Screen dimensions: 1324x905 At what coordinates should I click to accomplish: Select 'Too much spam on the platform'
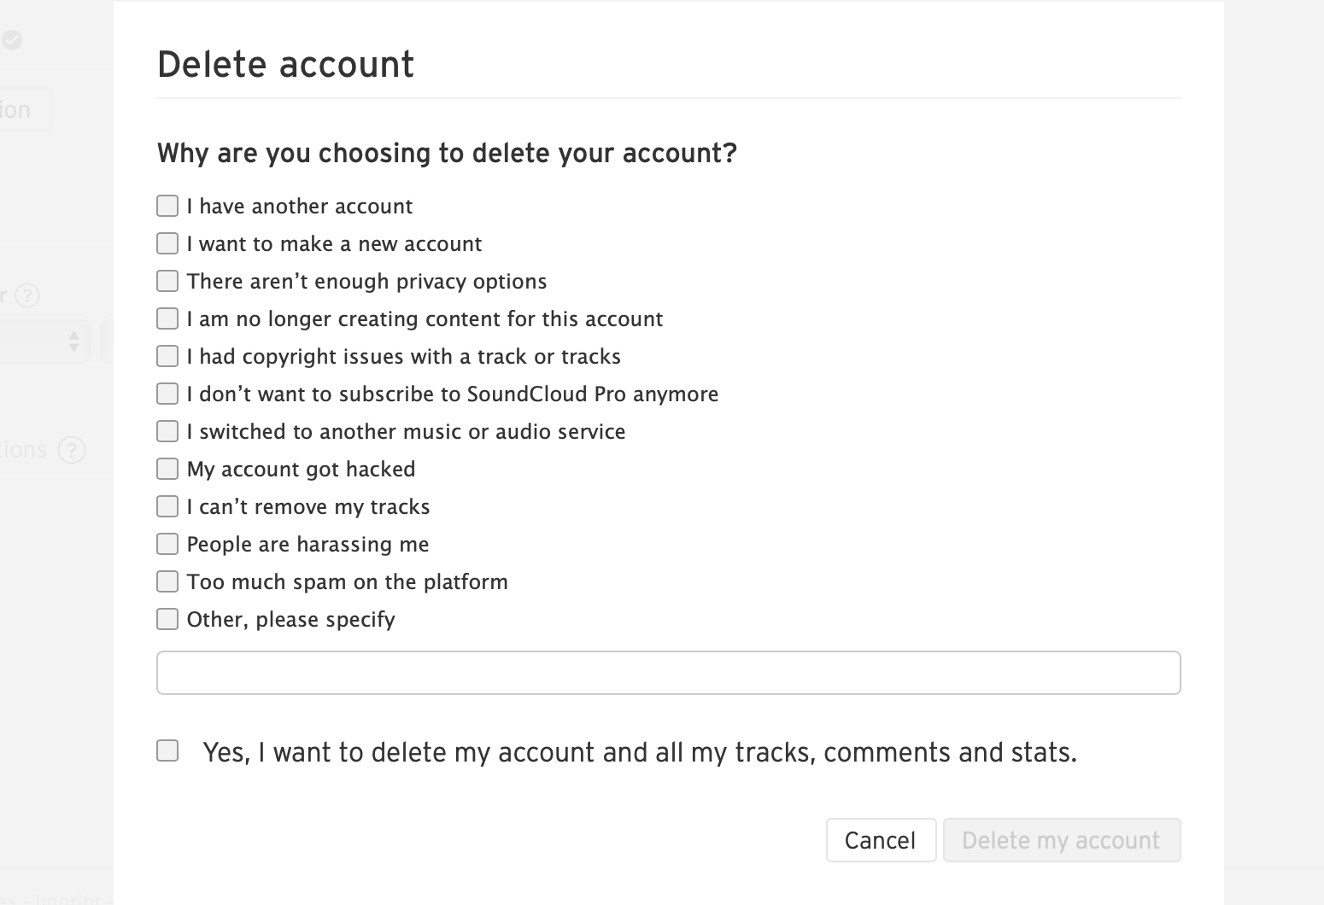pos(167,581)
